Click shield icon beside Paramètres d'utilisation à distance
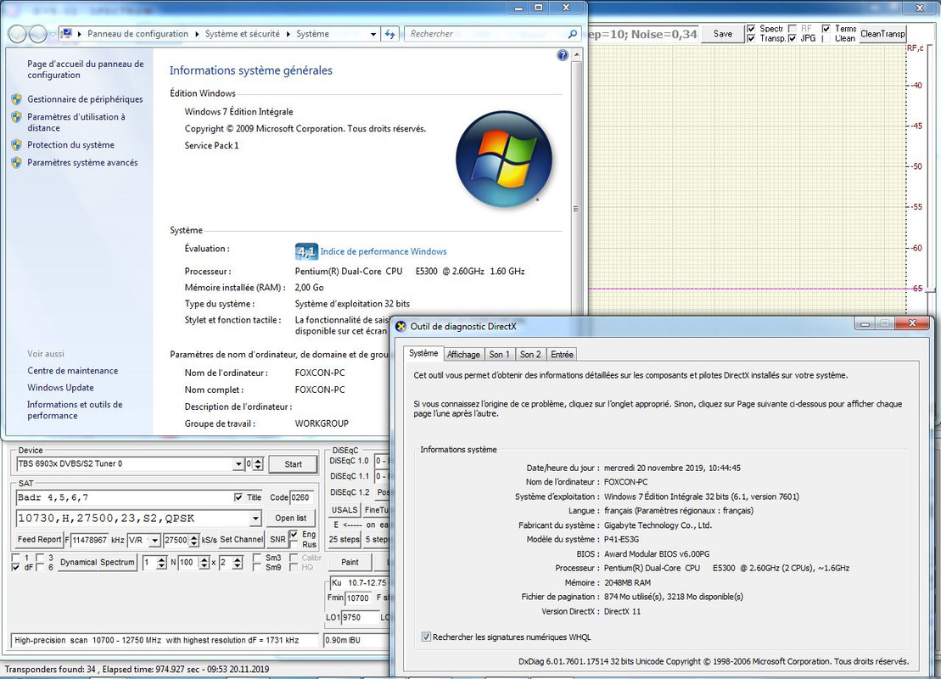Image resolution: width=941 pixels, height=679 pixels. [x=17, y=117]
